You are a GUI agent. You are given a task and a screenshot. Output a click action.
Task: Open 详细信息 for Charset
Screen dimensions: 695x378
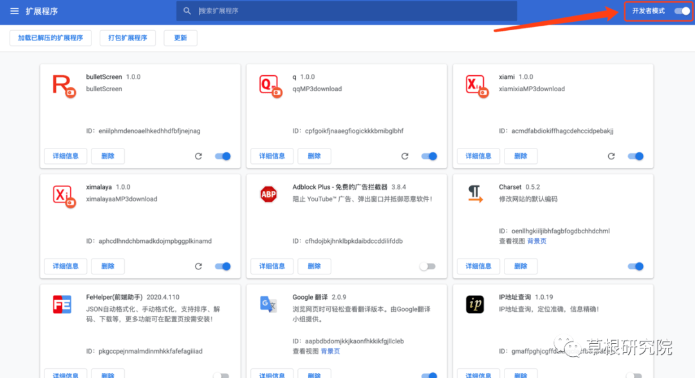478,266
